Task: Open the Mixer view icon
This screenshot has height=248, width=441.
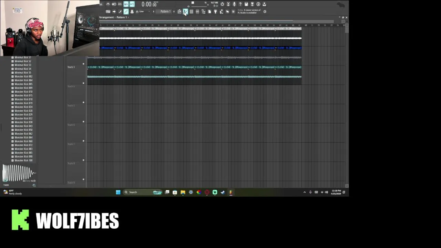Action: pyautogui.click(x=197, y=11)
